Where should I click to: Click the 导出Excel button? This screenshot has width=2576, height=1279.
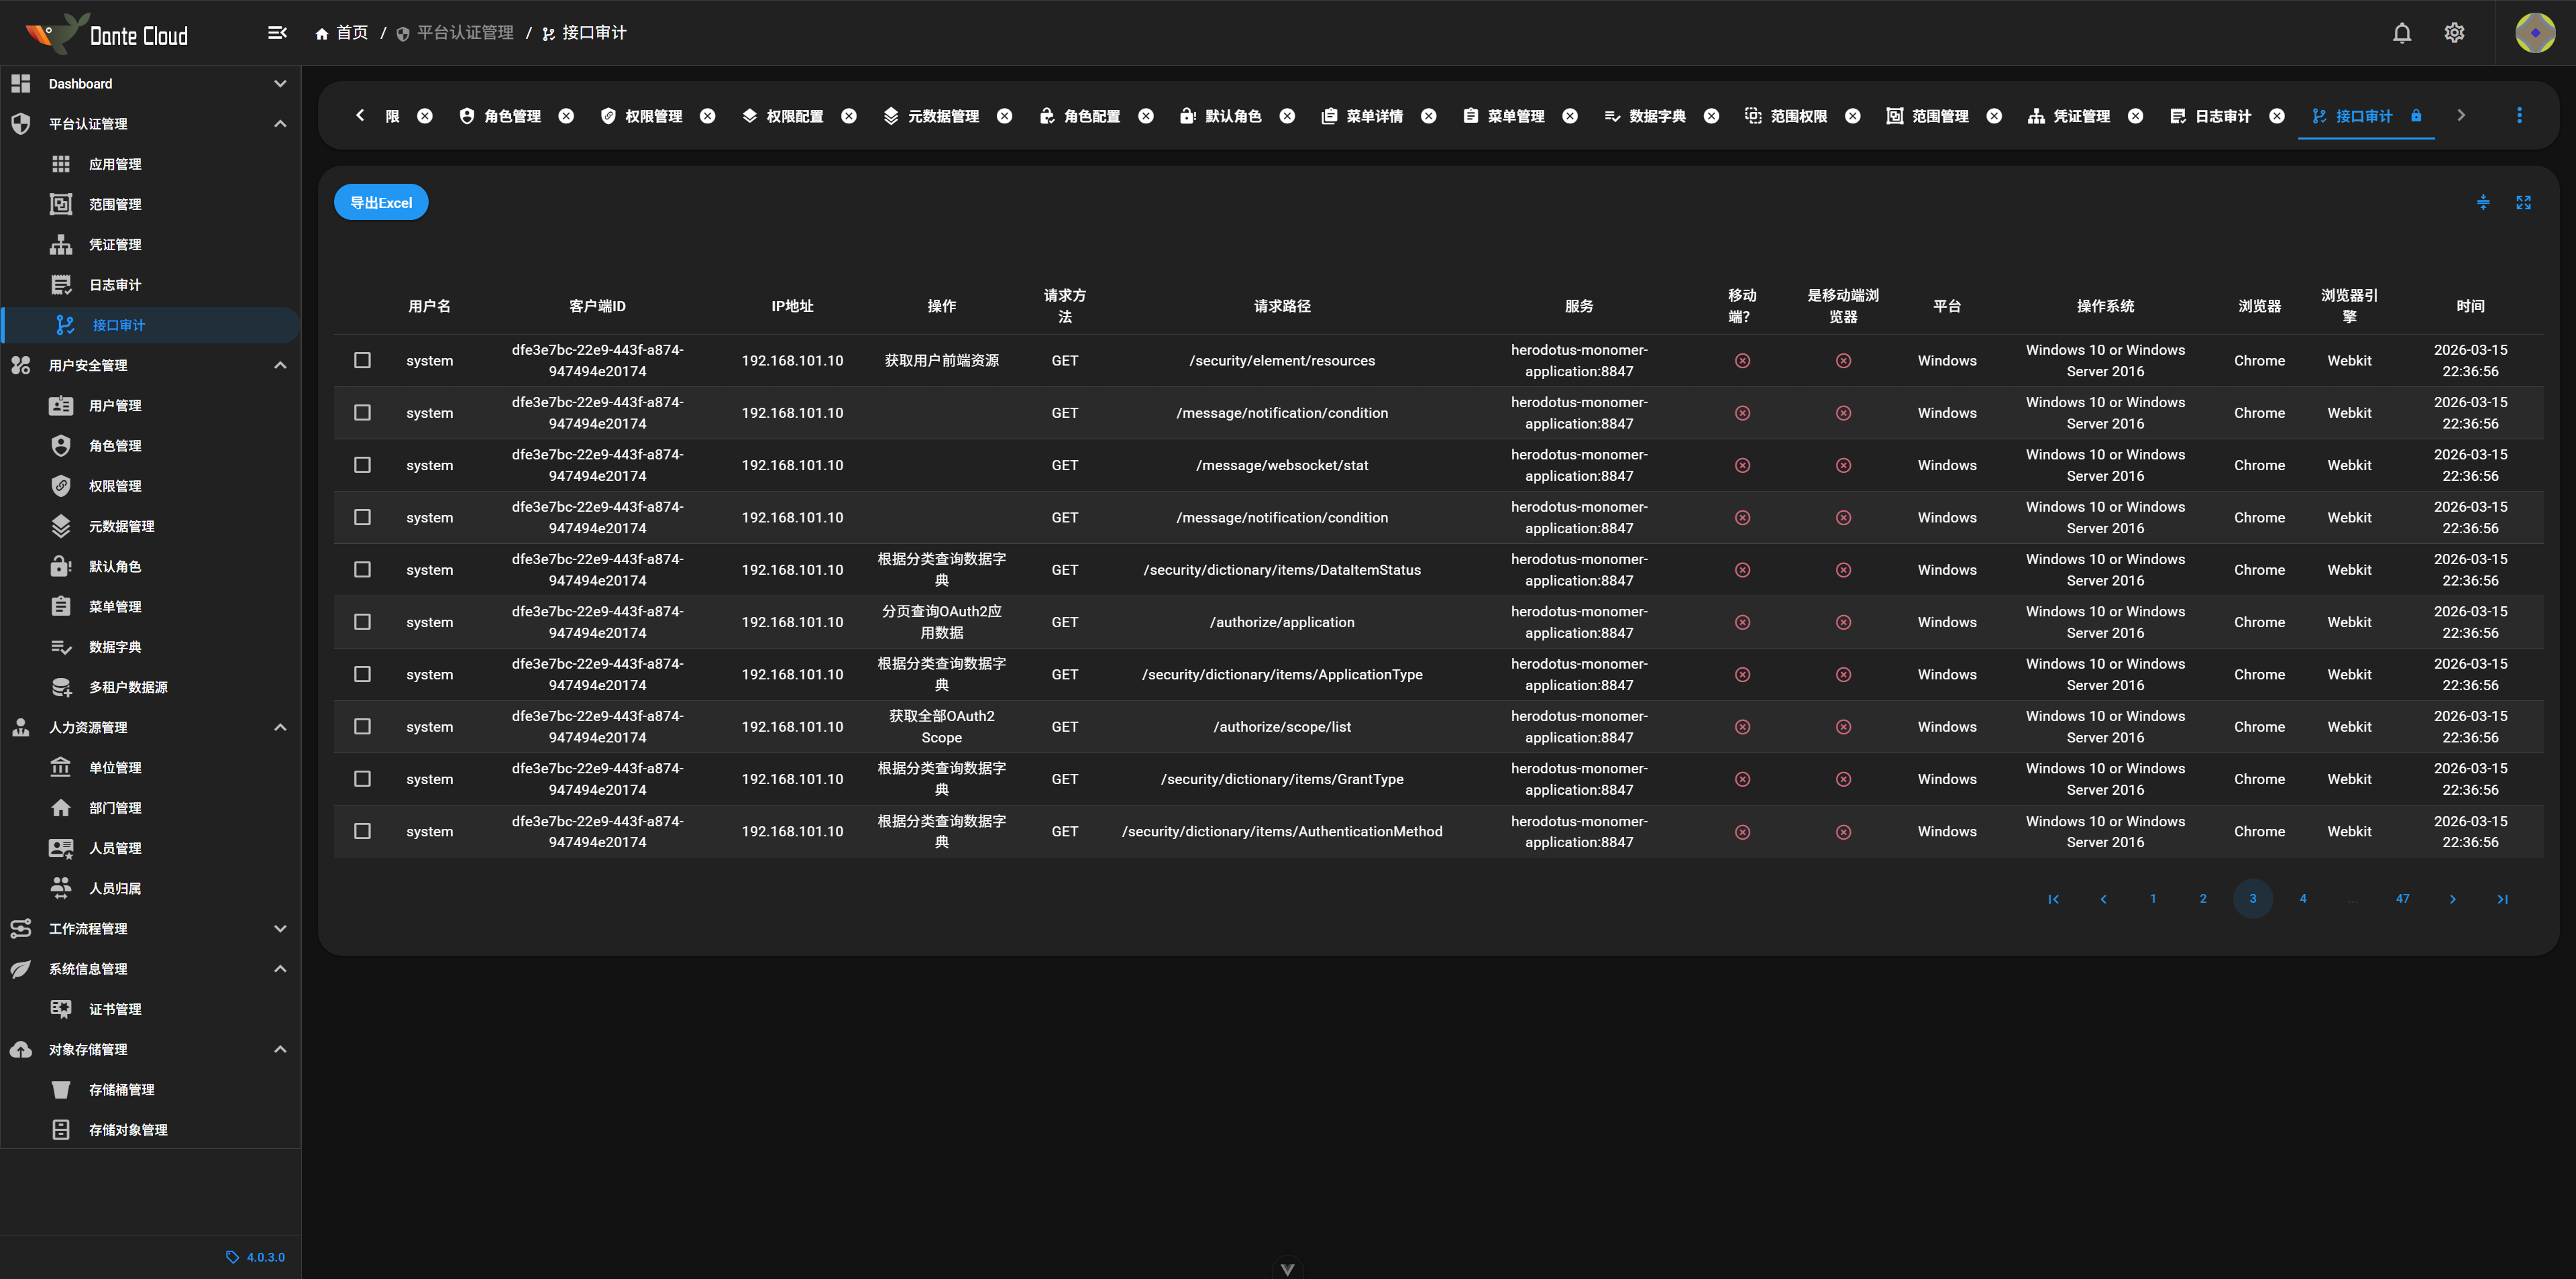(381, 203)
